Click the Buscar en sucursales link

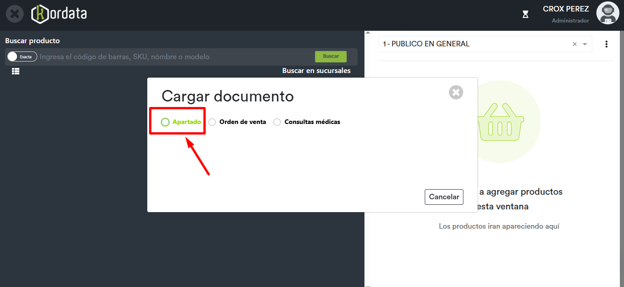pyautogui.click(x=316, y=71)
